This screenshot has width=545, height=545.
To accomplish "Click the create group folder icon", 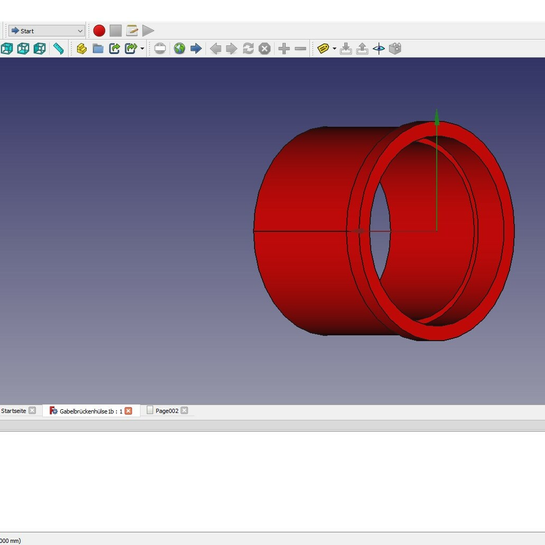I will pos(98,49).
